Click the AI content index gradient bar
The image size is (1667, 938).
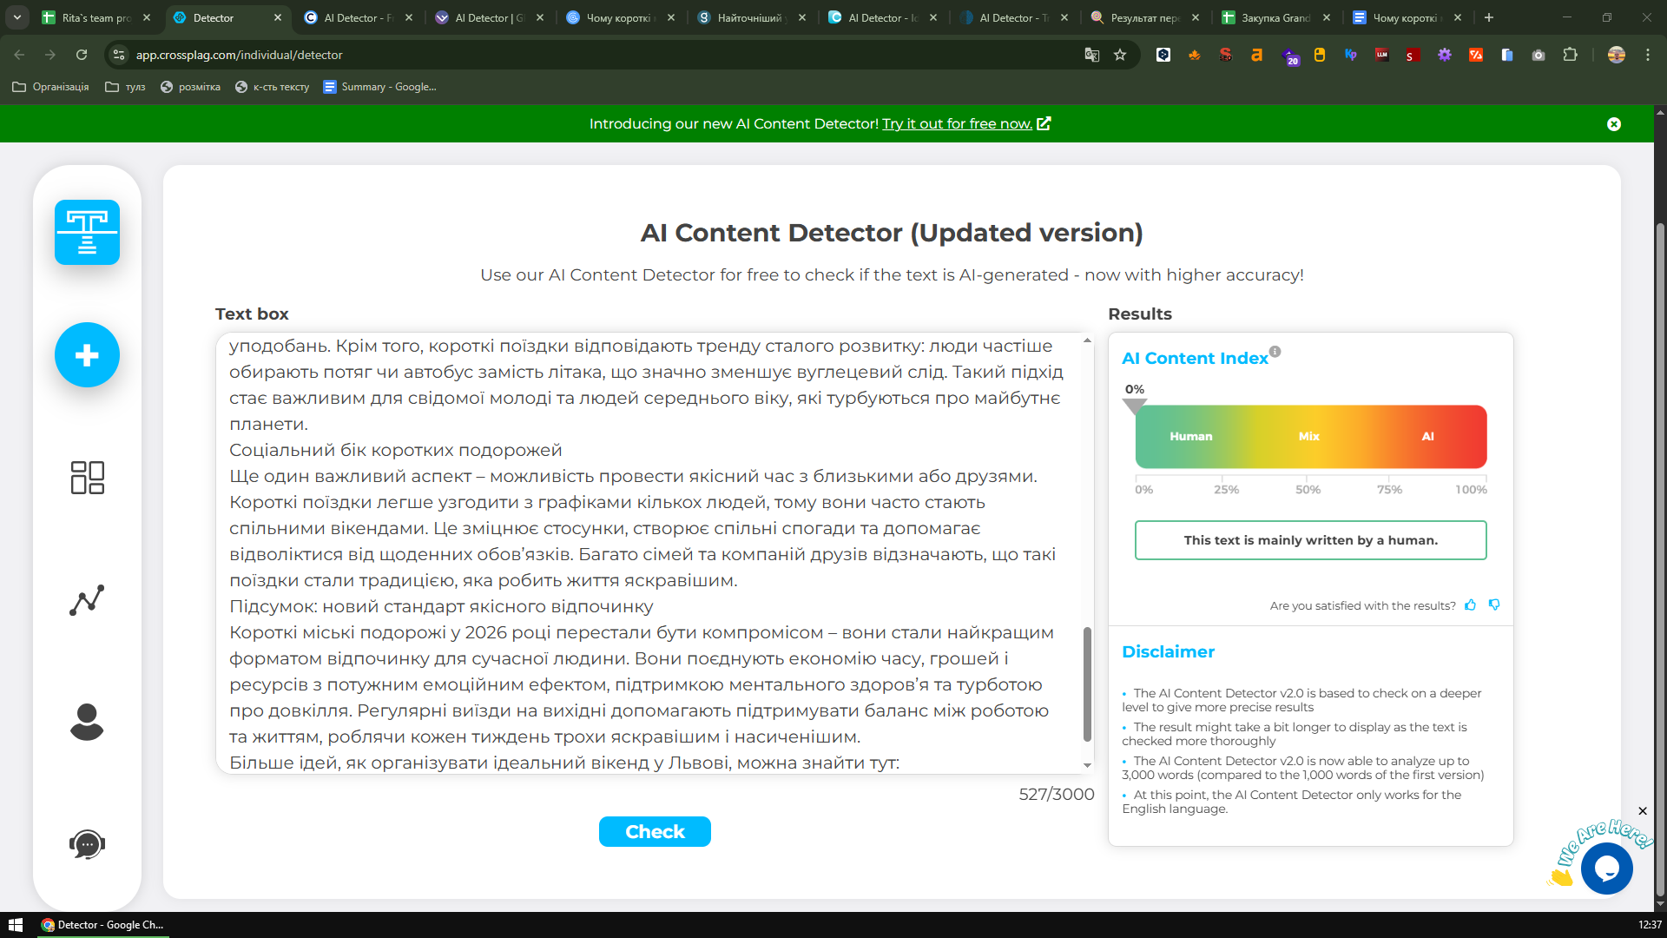point(1310,437)
